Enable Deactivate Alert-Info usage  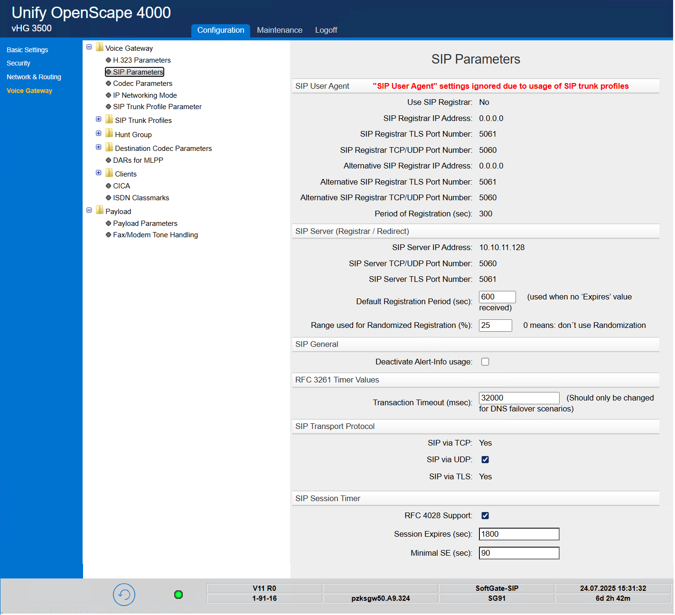(x=485, y=362)
